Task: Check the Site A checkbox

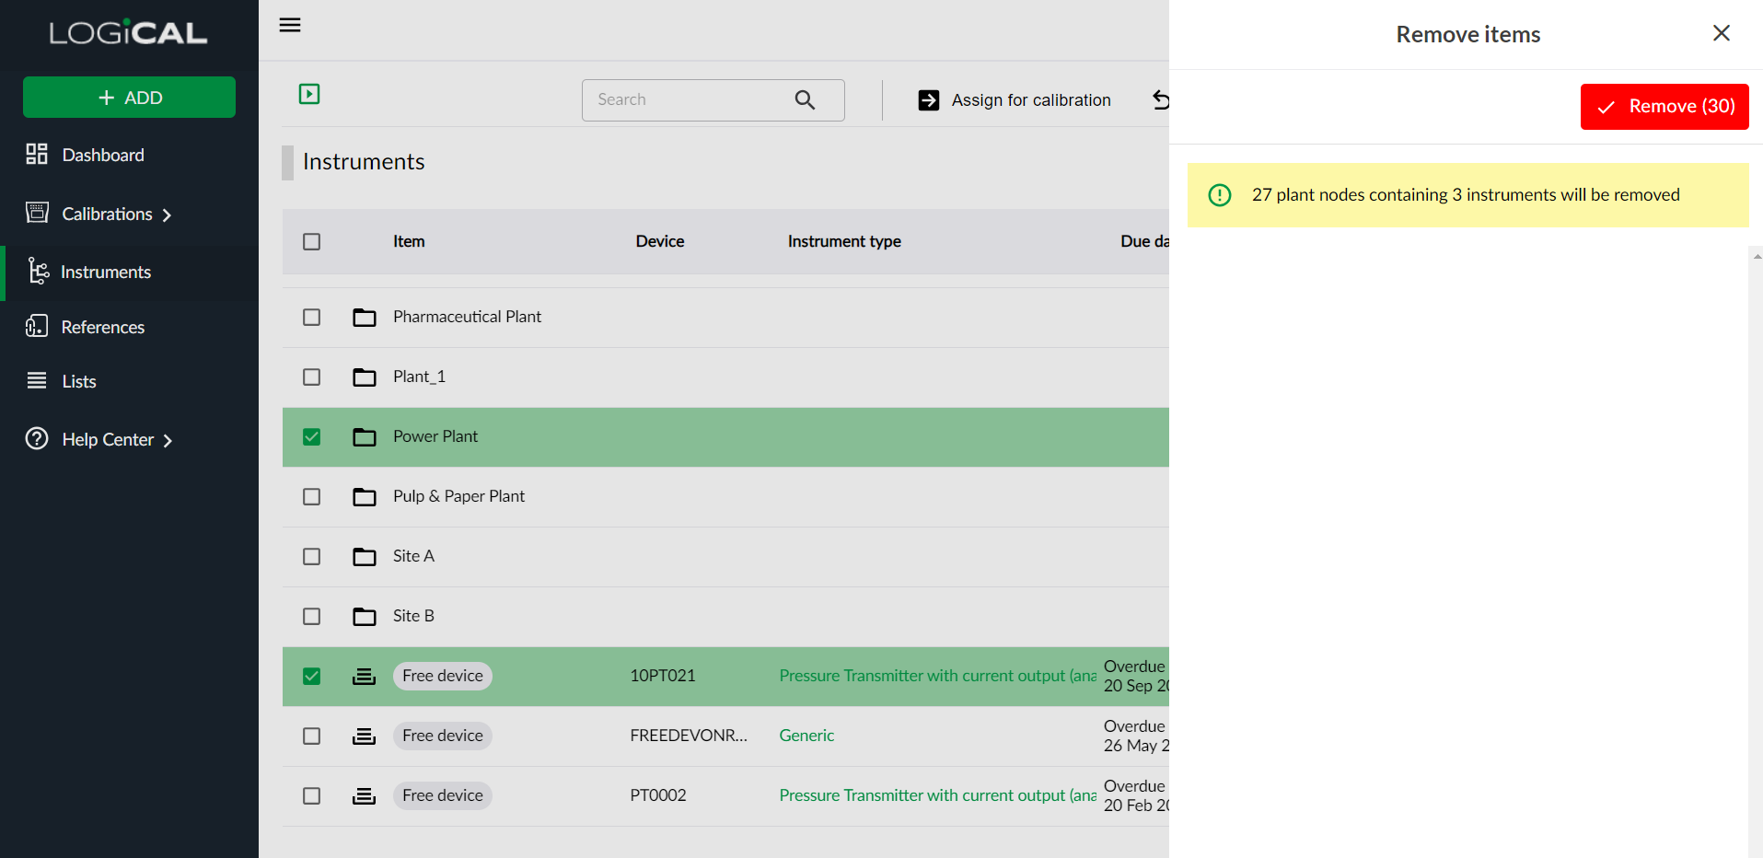Action: pos(312,557)
